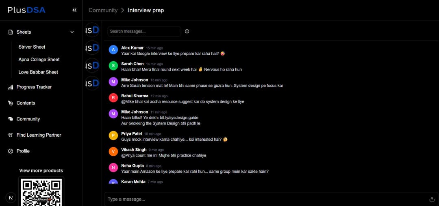
Task: Click the name Alex Kumar
Action: tap(133, 48)
